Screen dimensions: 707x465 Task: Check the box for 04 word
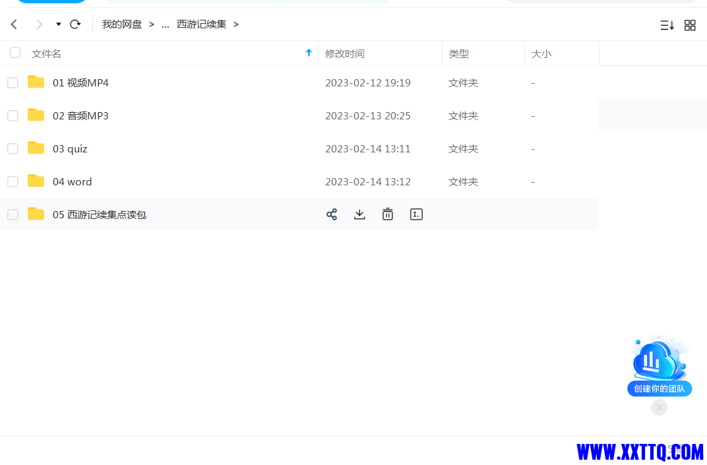point(13,181)
